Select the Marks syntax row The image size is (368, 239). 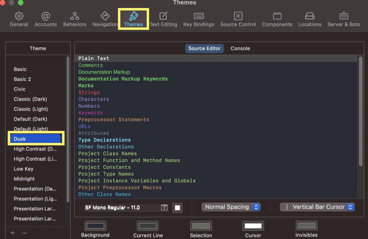tap(216, 86)
